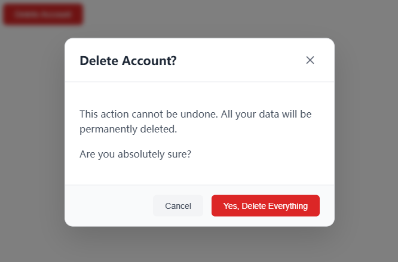Click the blurred Delete Account button behind dialog
The width and height of the screenshot is (398, 262).
[43, 14]
